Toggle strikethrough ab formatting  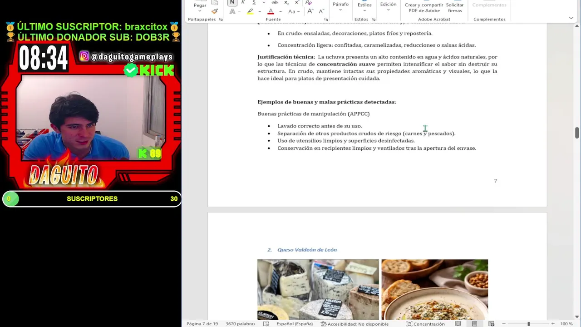tap(275, 2)
